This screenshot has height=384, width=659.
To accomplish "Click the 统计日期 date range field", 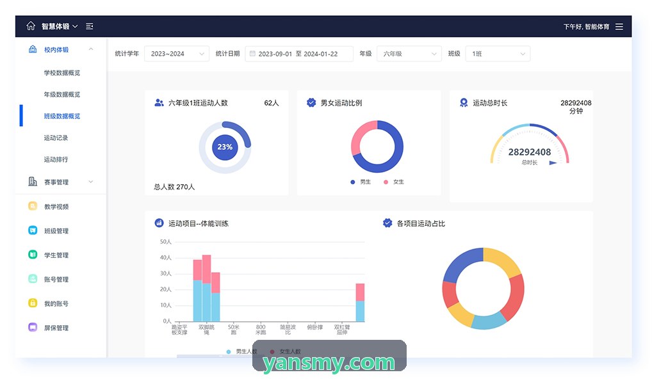I will 299,54.
